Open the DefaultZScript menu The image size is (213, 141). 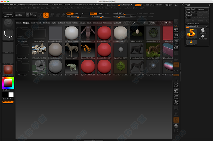[x=147, y=5]
